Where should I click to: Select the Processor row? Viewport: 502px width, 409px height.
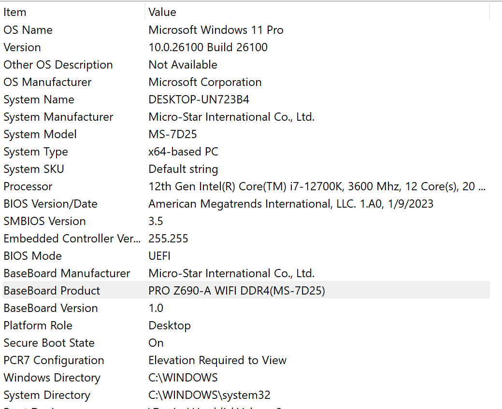28,186
